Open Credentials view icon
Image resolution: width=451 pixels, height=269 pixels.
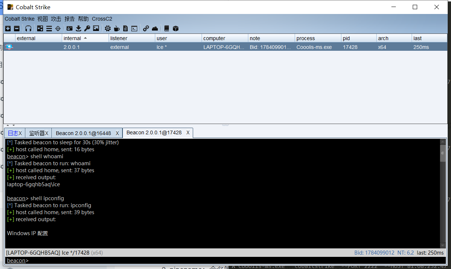pyautogui.click(x=70, y=28)
